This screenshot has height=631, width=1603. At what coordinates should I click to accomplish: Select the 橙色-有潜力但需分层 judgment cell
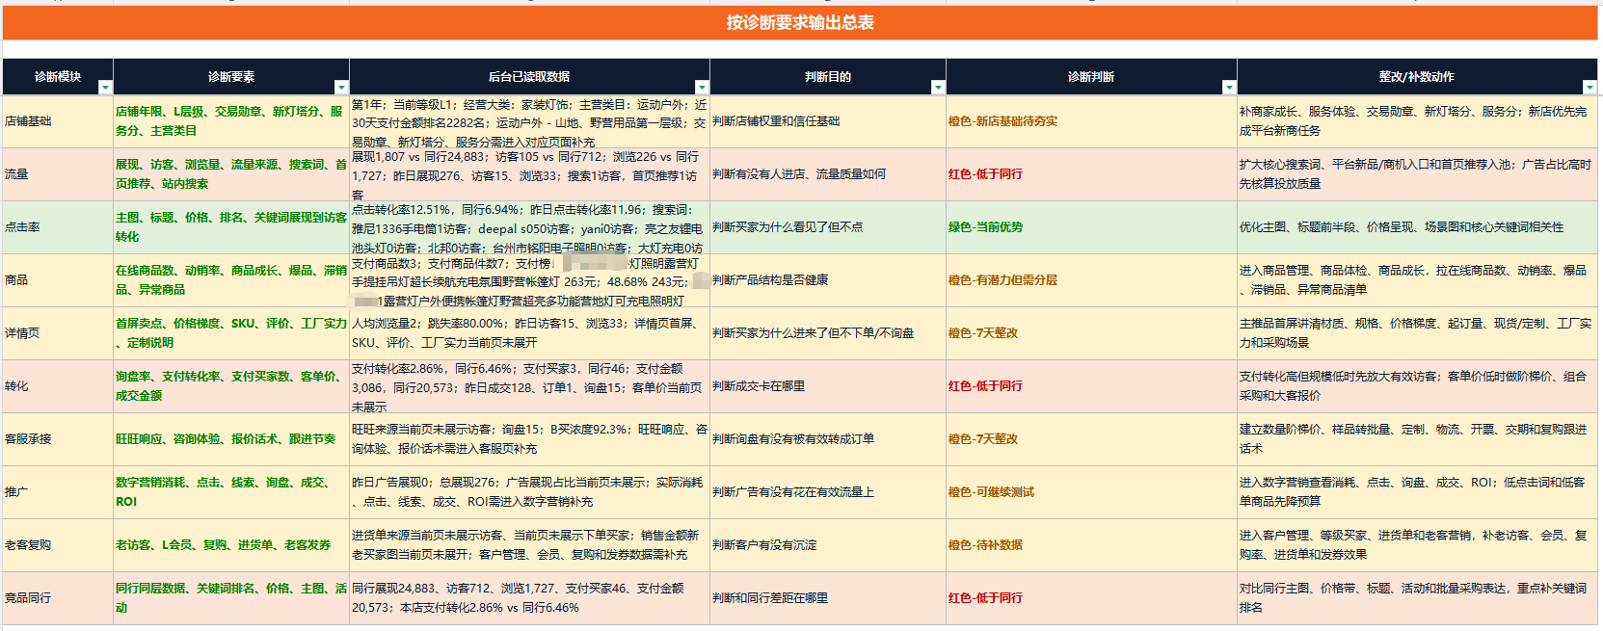[x=1091, y=280]
